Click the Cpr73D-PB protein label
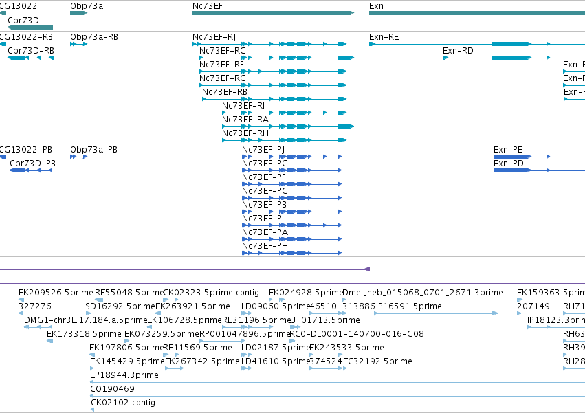 point(32,164)
